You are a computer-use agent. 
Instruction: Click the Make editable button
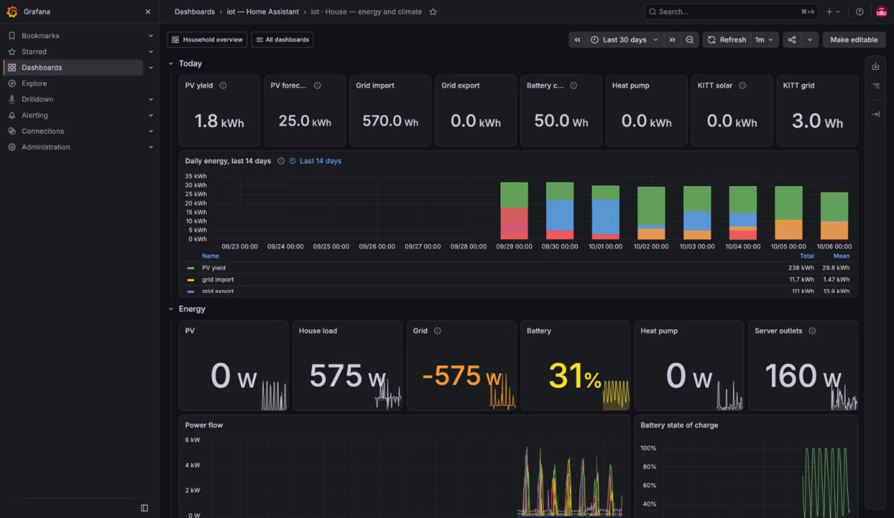(x=854, y=40)
